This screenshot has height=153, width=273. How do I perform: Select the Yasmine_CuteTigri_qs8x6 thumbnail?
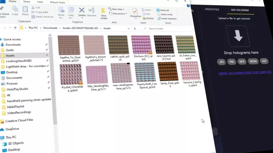coord(190,71)
